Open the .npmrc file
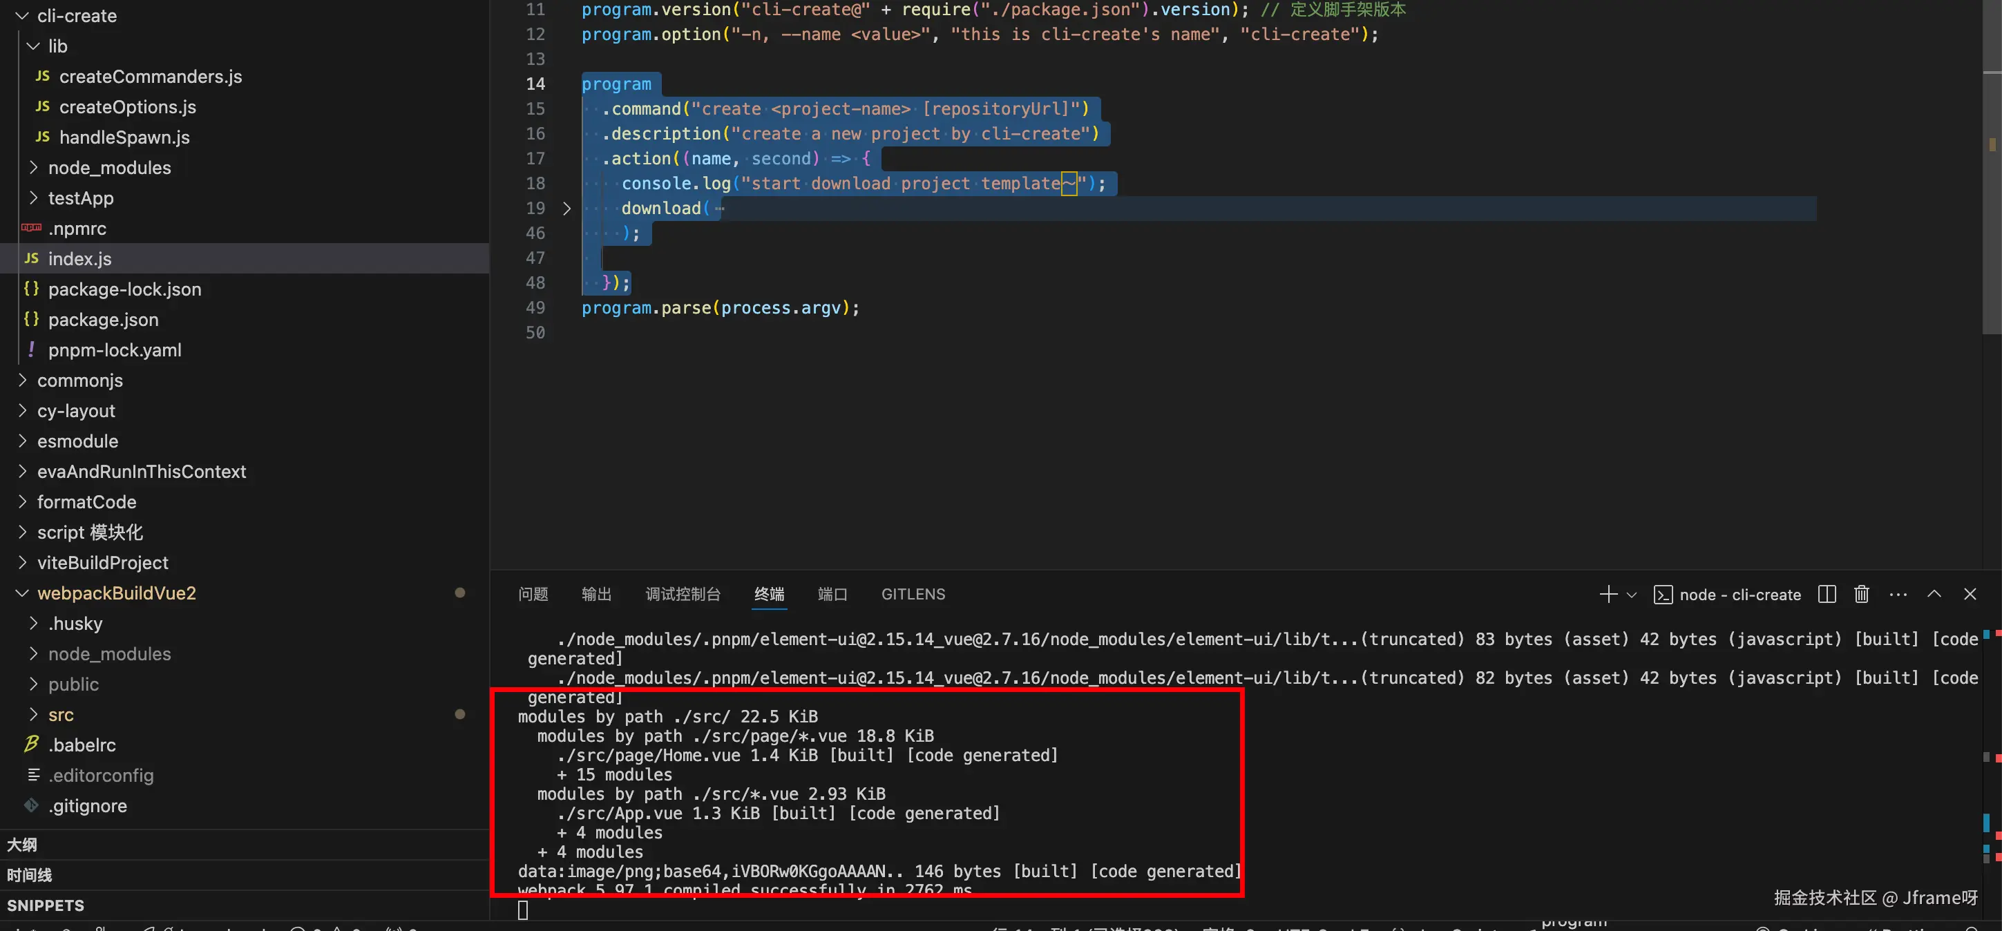Image resolution: width=2002 pixels, height=931 pixels. (77, 229)
